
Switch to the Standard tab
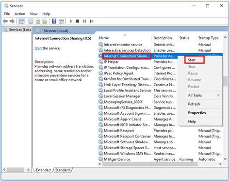coord(63,170)
